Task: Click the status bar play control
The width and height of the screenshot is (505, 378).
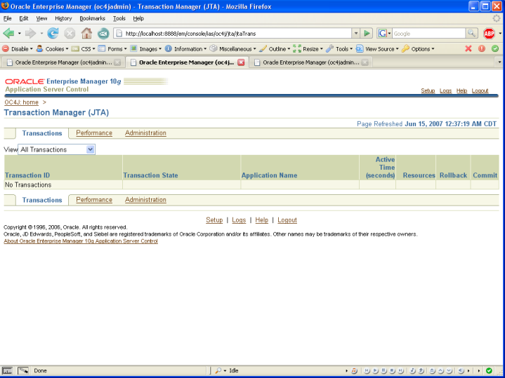Action: click(x=375, y=370)
